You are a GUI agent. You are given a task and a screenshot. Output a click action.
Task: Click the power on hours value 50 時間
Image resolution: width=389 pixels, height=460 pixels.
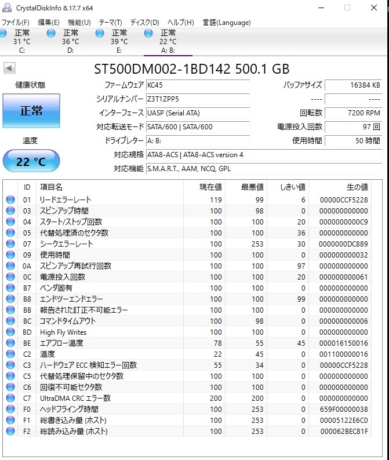point(353,141)
